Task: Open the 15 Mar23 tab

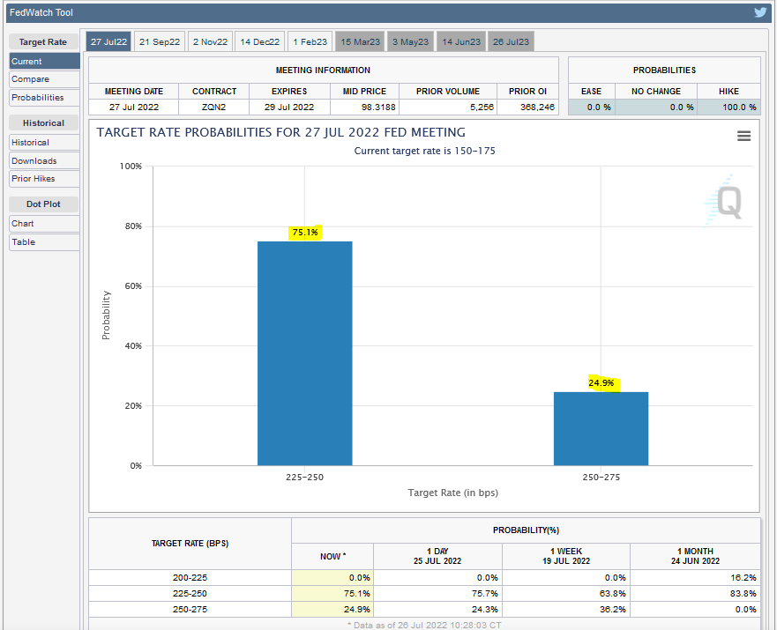Action: point(360,41)
